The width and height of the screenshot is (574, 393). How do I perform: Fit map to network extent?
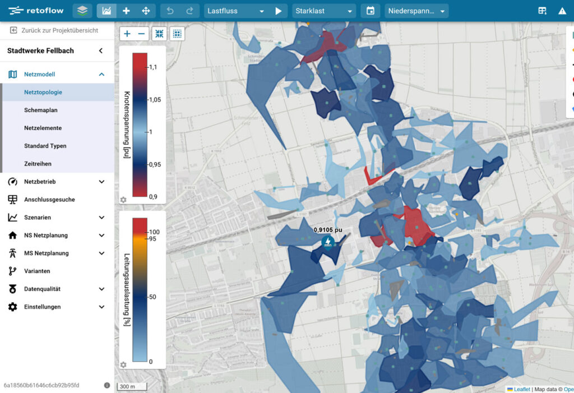coord(159,34)
